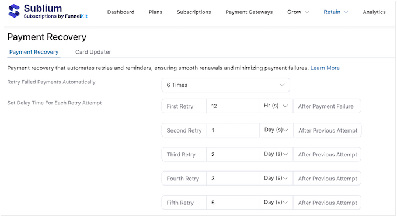Viewport: 397px width, 216px height.
Task: Open the 6 Times retry count dropdown
Action: [225, 85]
